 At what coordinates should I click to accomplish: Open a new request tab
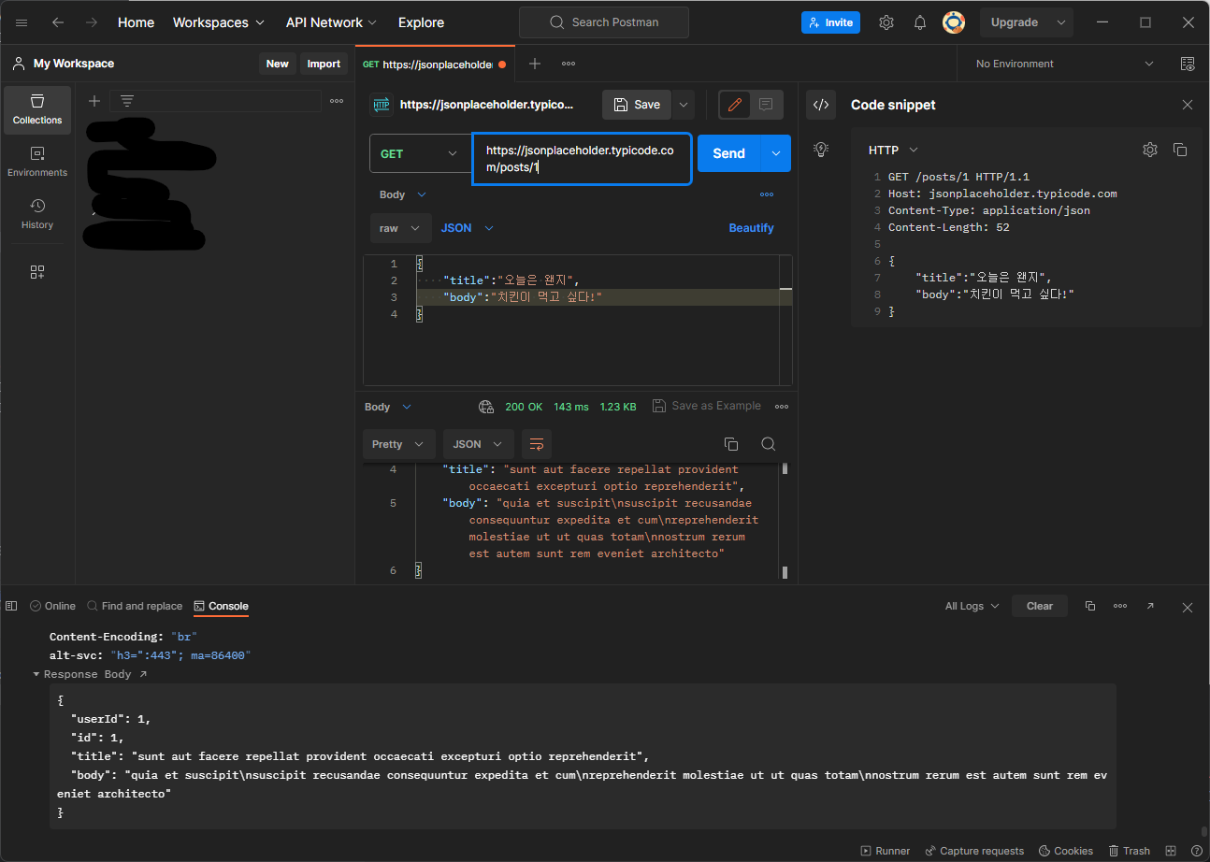click(535, 64)
